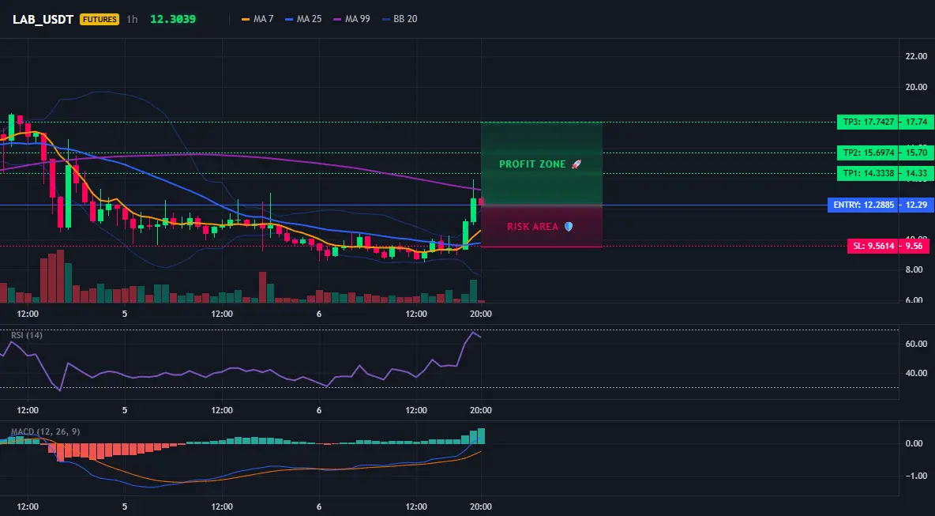Click the tallest volume bar
The width and height of the screenshot is (935, 516).
tap(60, 277)
